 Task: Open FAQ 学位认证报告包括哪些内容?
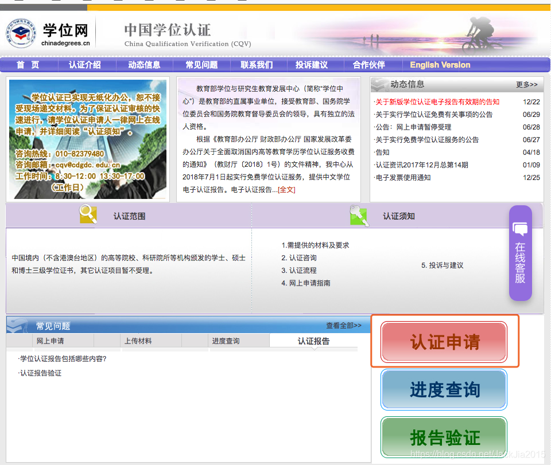coord(63,359)
